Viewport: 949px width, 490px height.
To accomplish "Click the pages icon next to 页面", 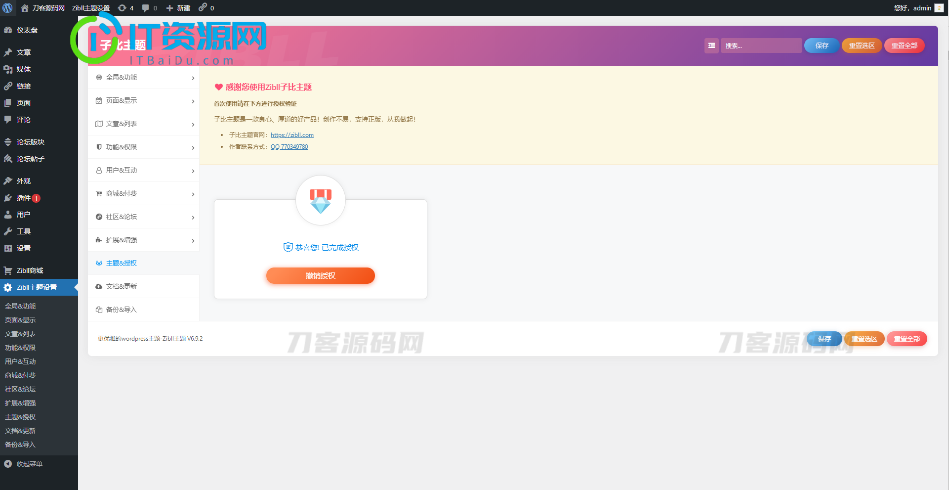I will pos(8,103).
